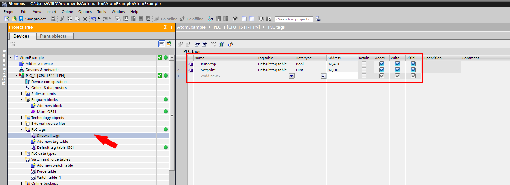This screenshot has width=510, height=185.
Task: Toggle Accessible checkbox for Setpoint tag
Action: [x=382, y=70]
